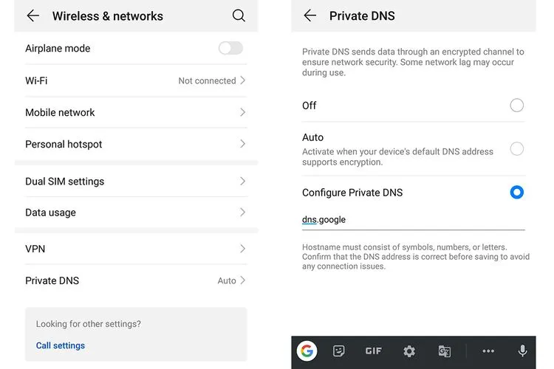Tap the 'Auto' option title in Private DNS
Viewport: 554px width, 369px height.
[x=312, y=137]
